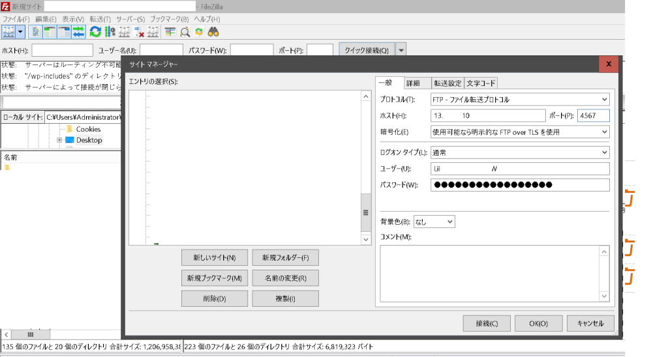Click the 新規フォルダー(F) button
The height and width of the screenshot is (357, 668).
286,257
